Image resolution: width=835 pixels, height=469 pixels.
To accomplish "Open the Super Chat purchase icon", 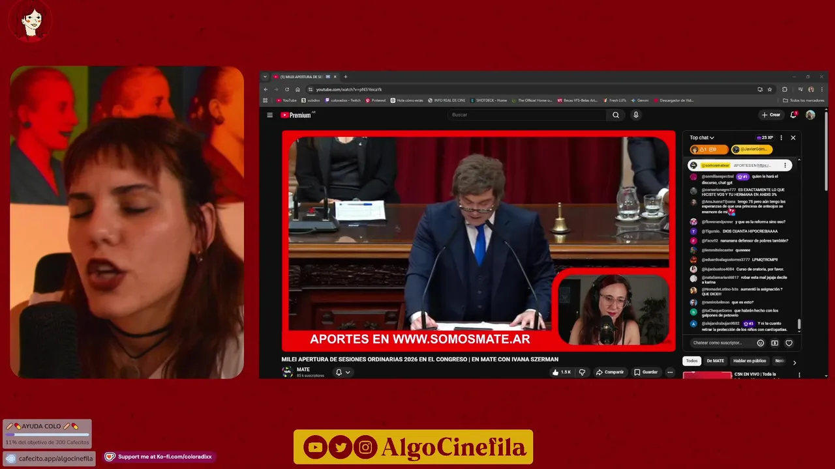I will coord(774,343).
